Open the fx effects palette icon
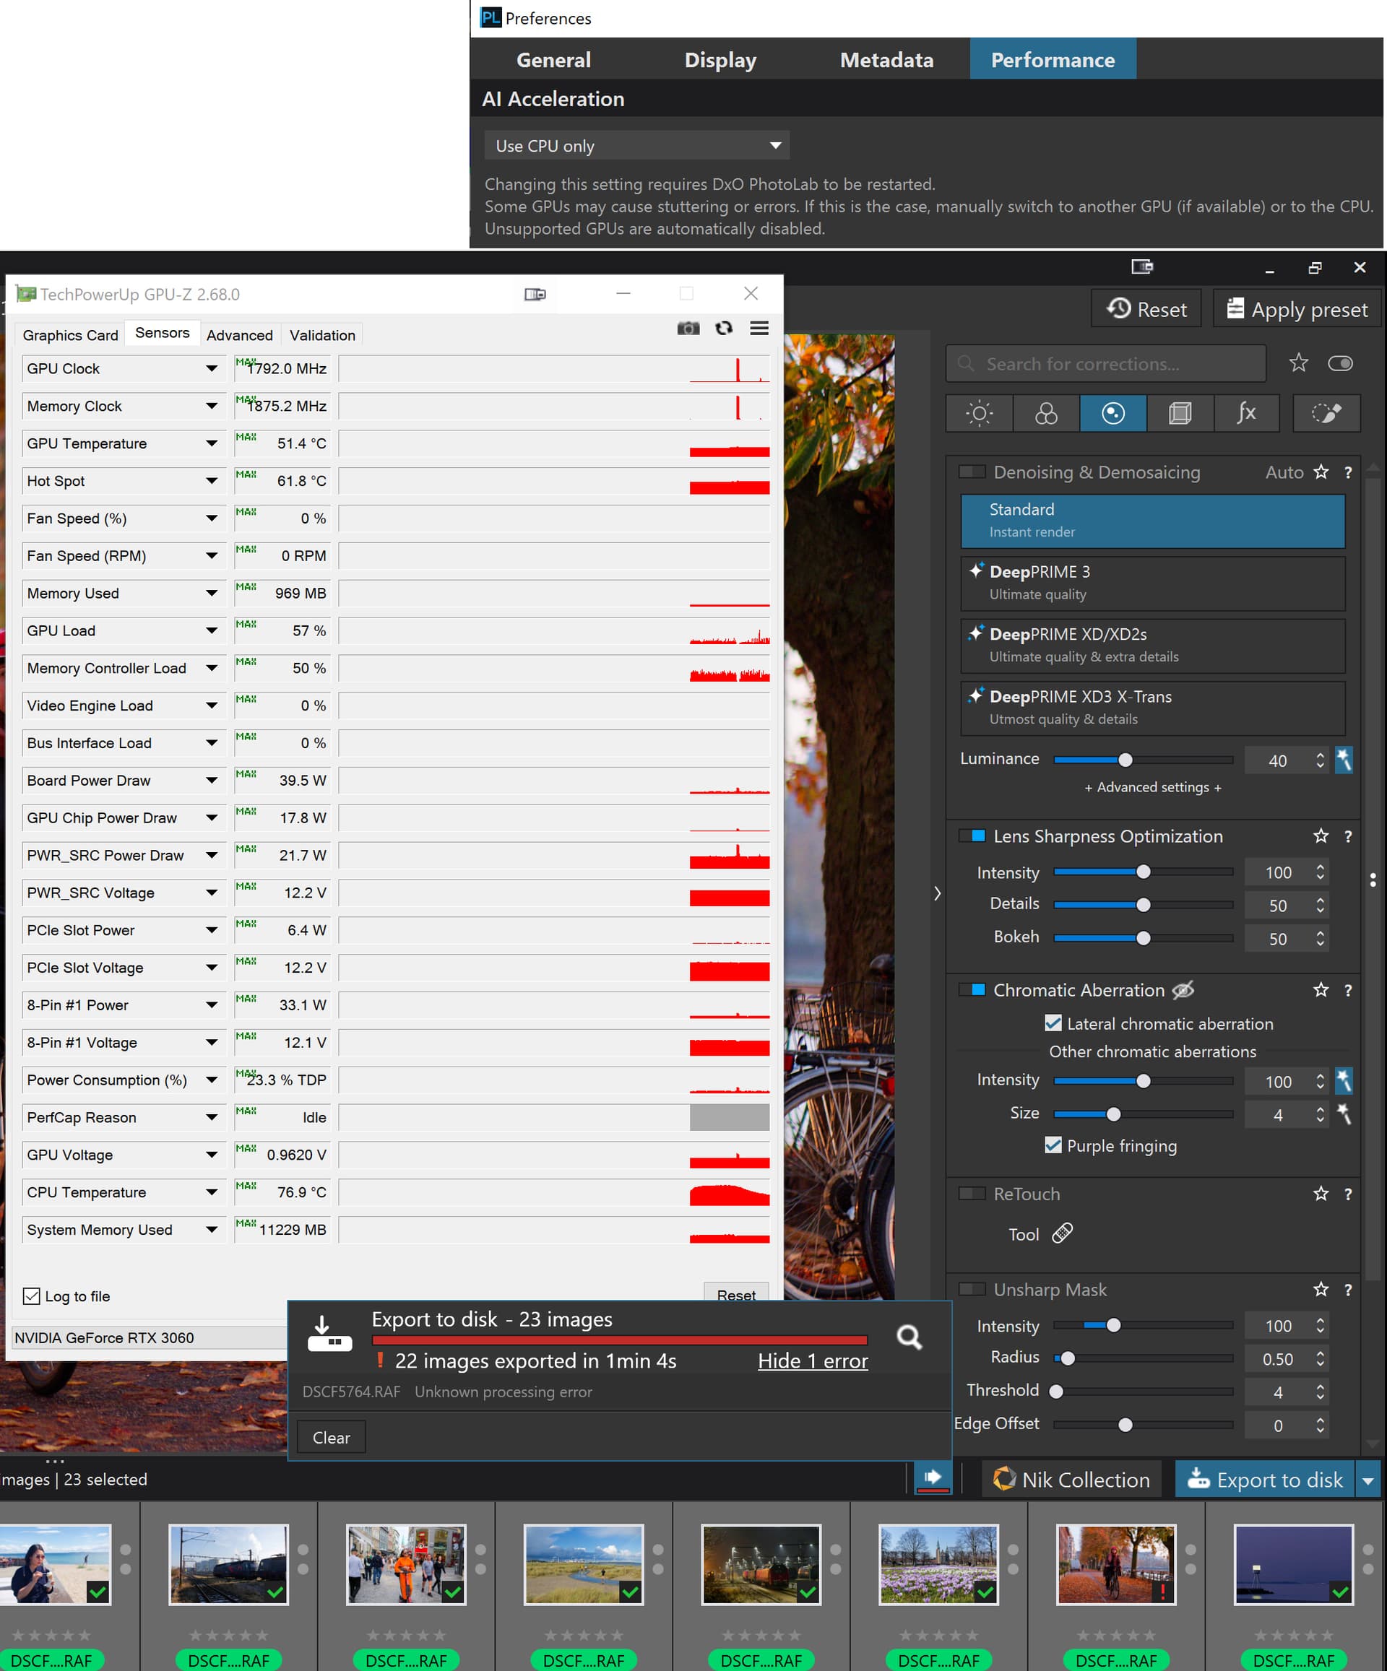The height and width of the screenshot is (1671, 1387). [x=1246, y=413]
